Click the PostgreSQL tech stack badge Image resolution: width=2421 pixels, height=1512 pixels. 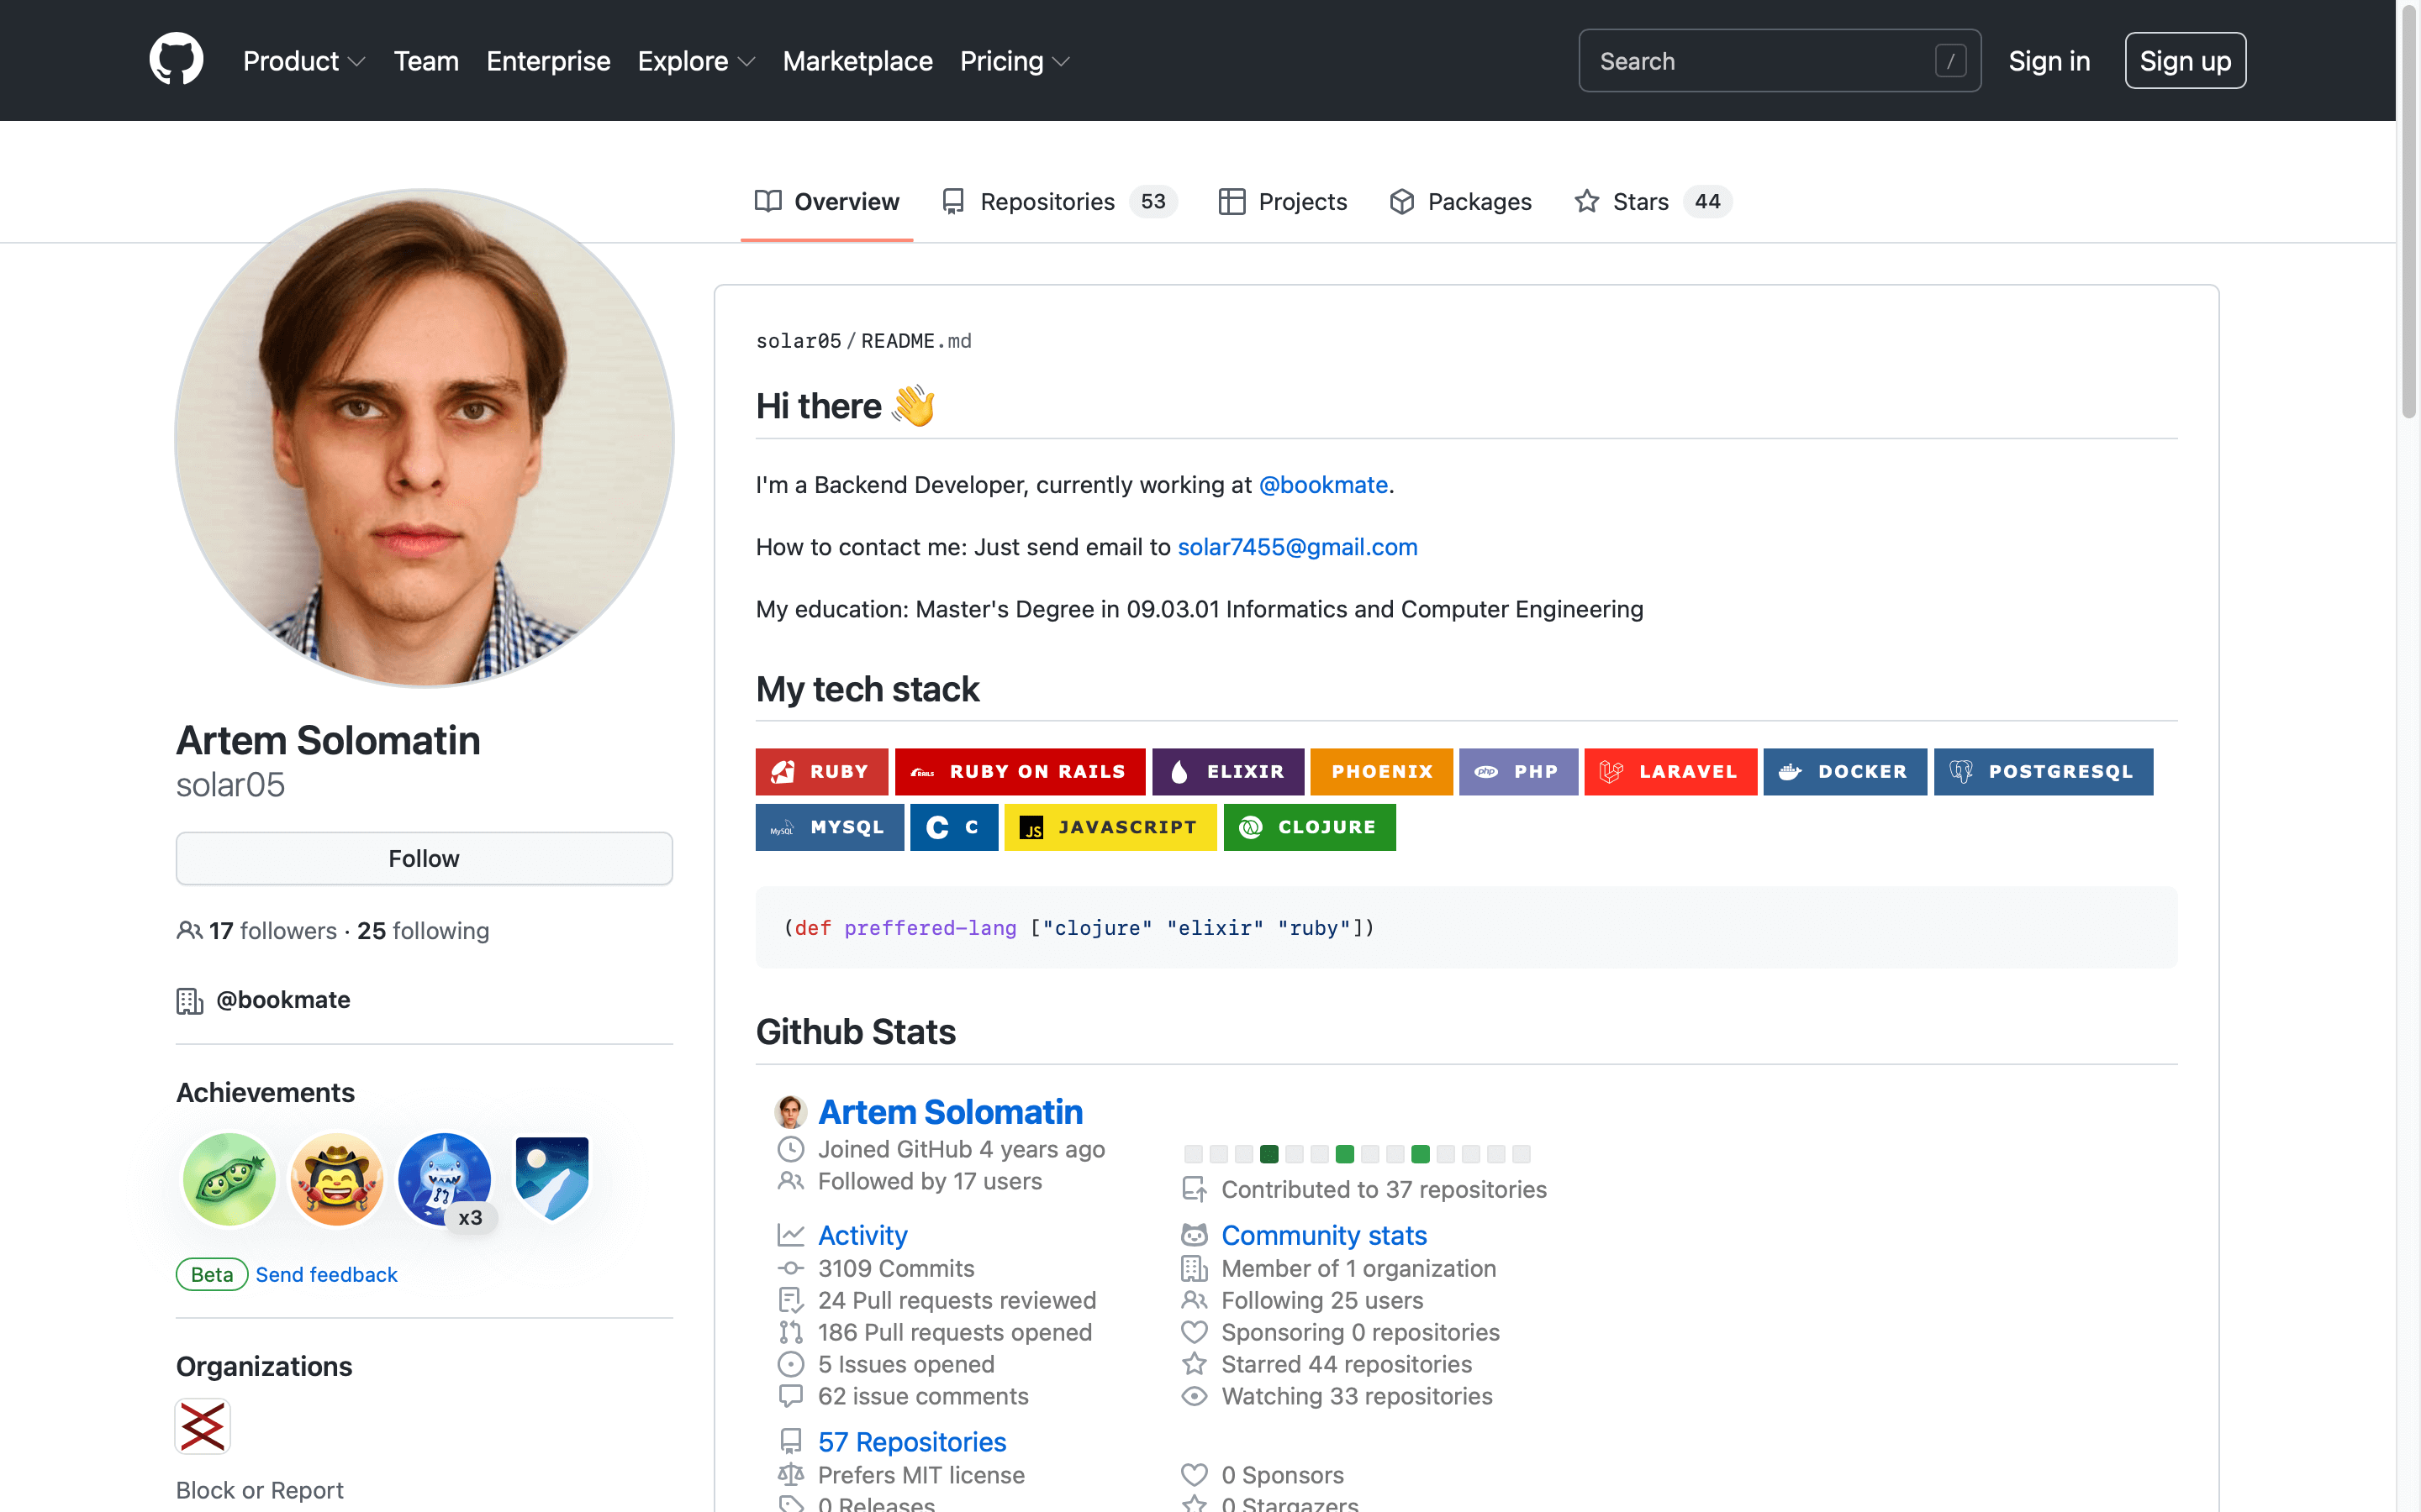pyautogui.click(x=2043, y=771)
